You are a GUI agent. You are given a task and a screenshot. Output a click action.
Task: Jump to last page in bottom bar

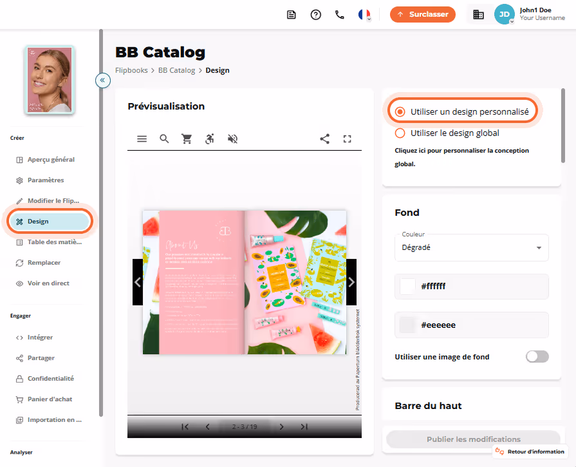point(304,426)
